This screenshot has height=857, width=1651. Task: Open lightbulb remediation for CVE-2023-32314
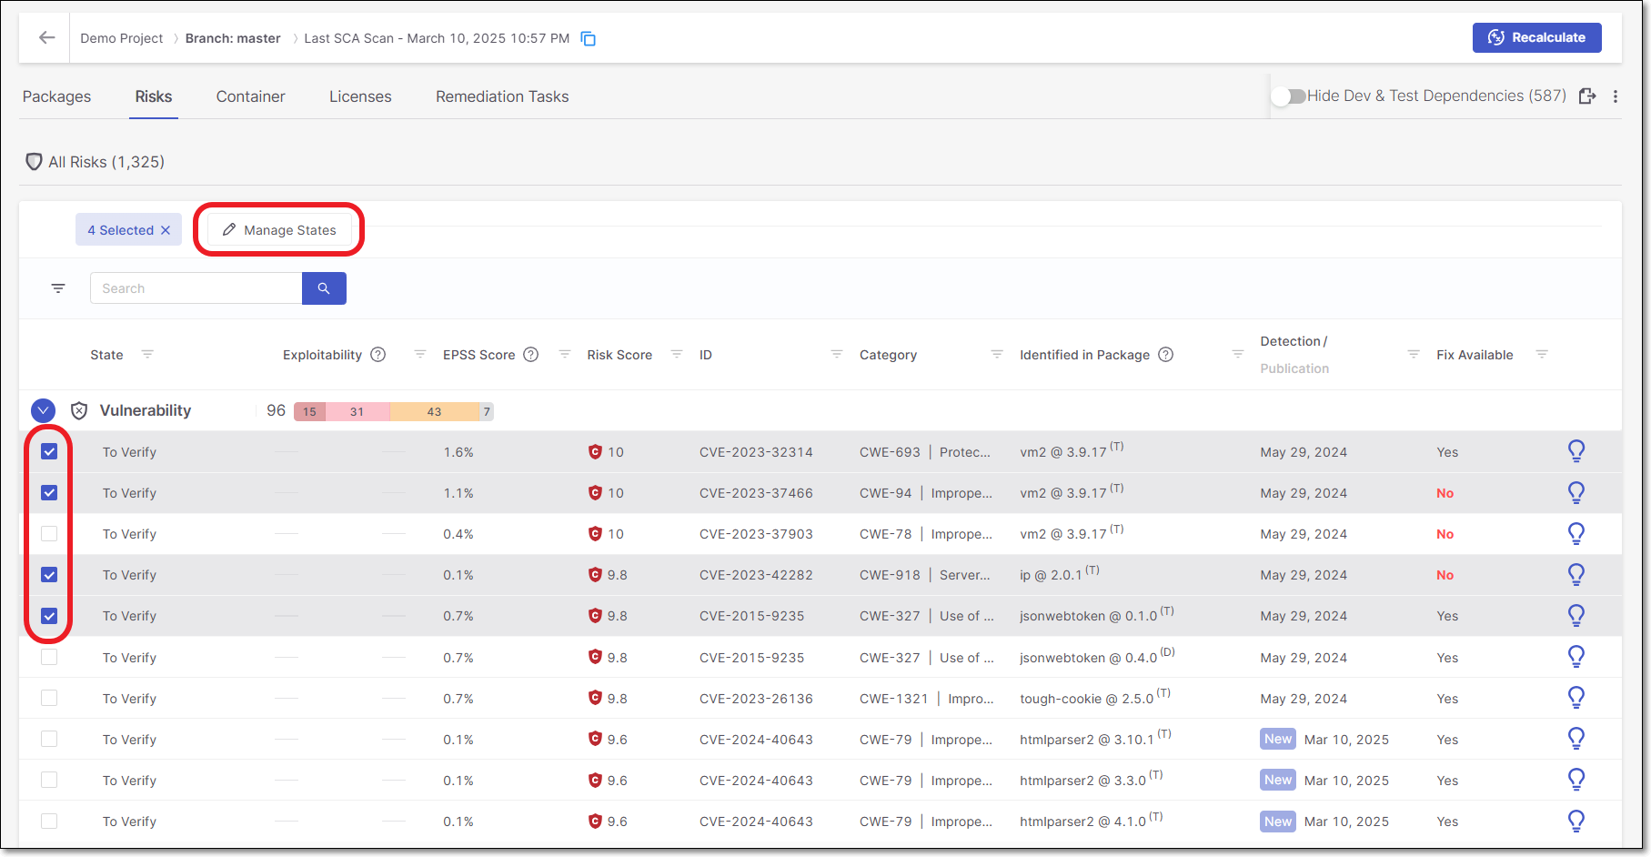(x=1576, y=451)
